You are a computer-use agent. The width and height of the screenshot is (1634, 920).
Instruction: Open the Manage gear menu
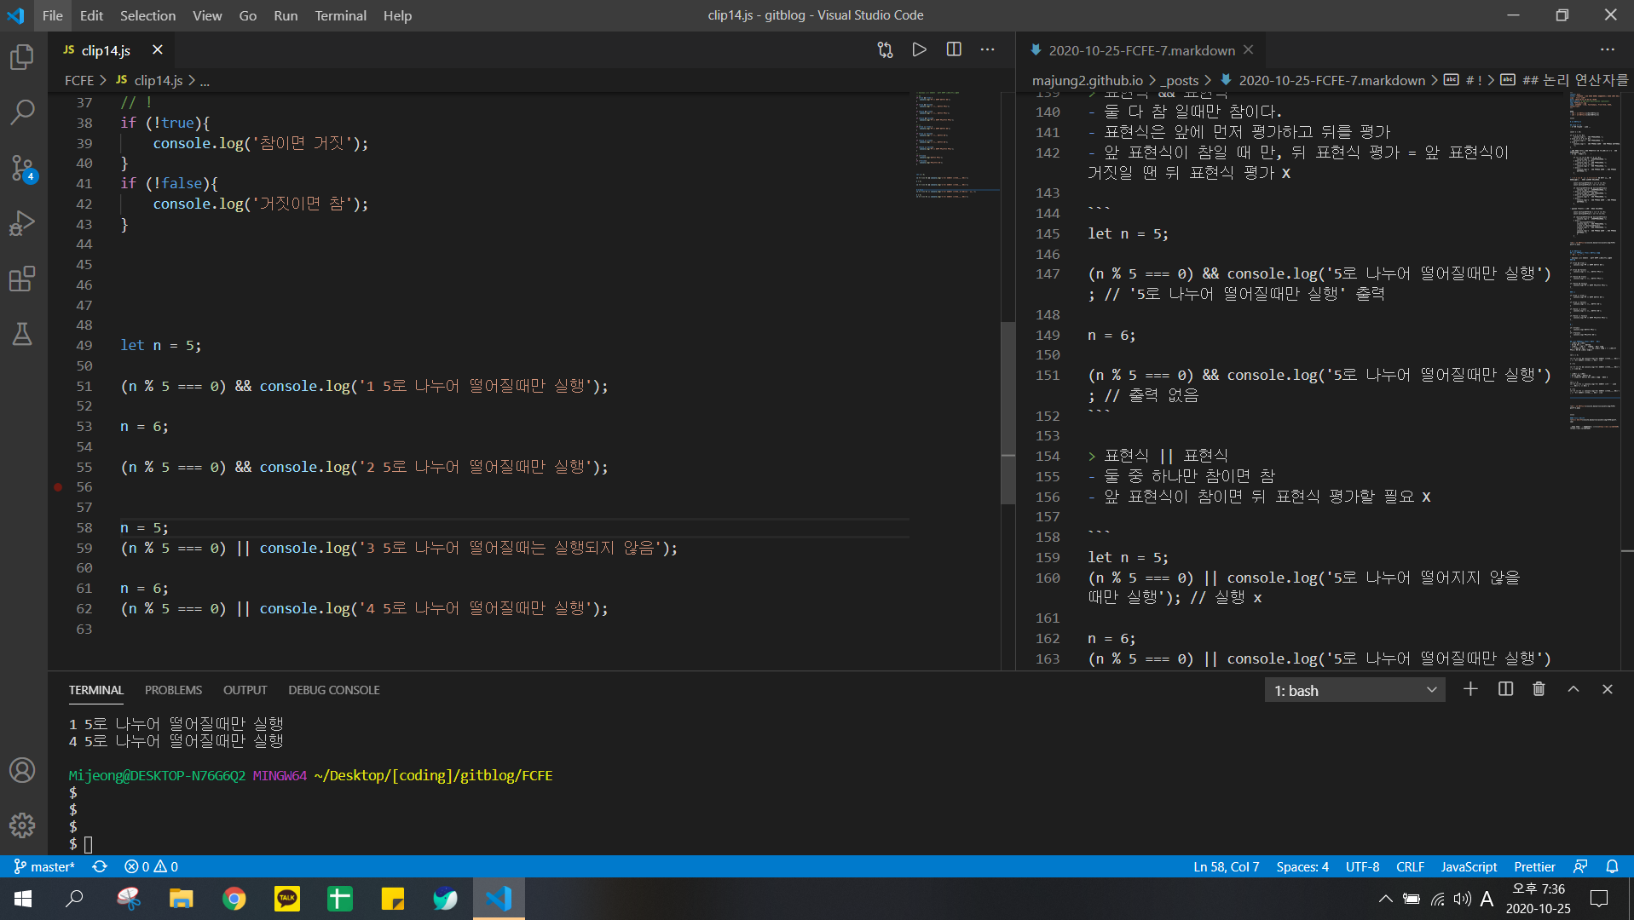23,825
